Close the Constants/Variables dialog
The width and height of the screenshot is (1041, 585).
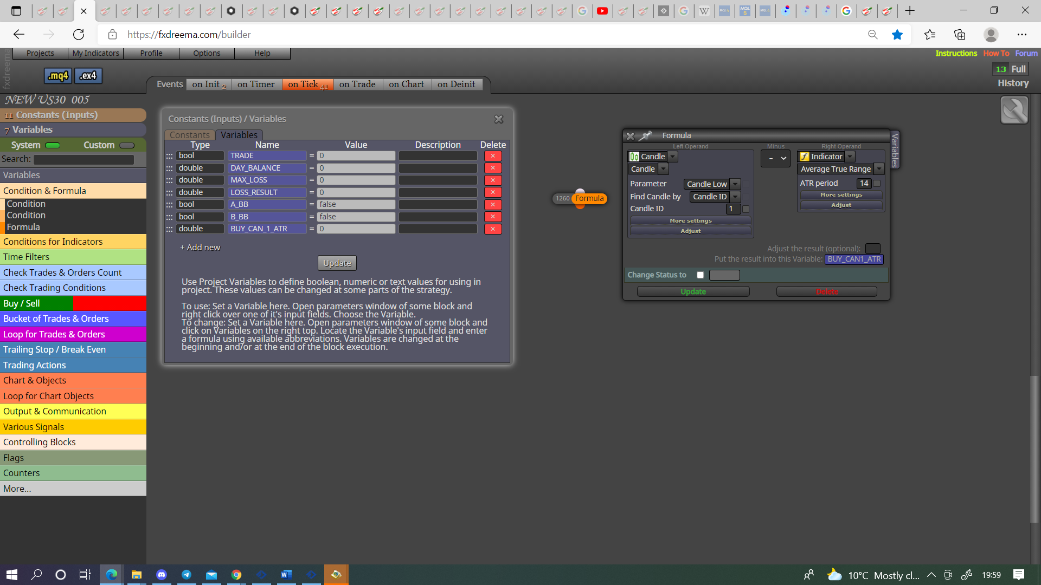click(x=499, y=119)
